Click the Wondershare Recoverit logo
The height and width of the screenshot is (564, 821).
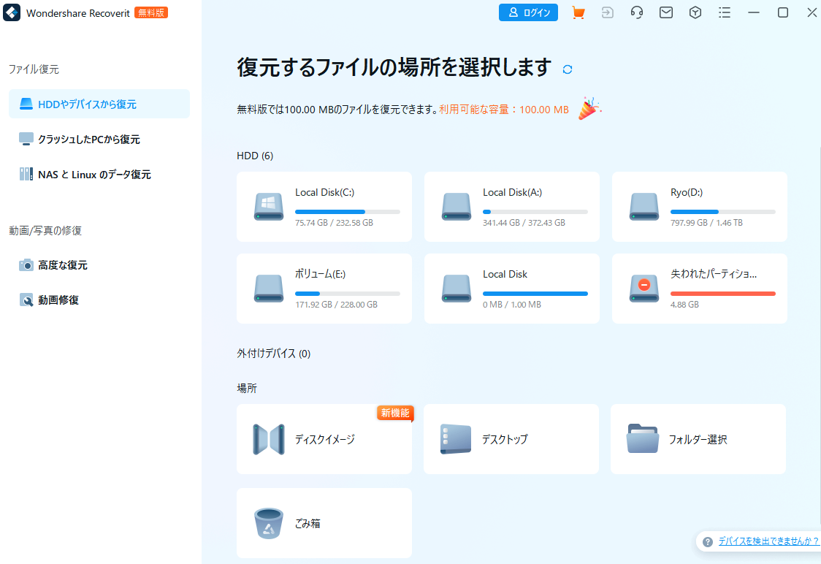click(x=12, y=12)
